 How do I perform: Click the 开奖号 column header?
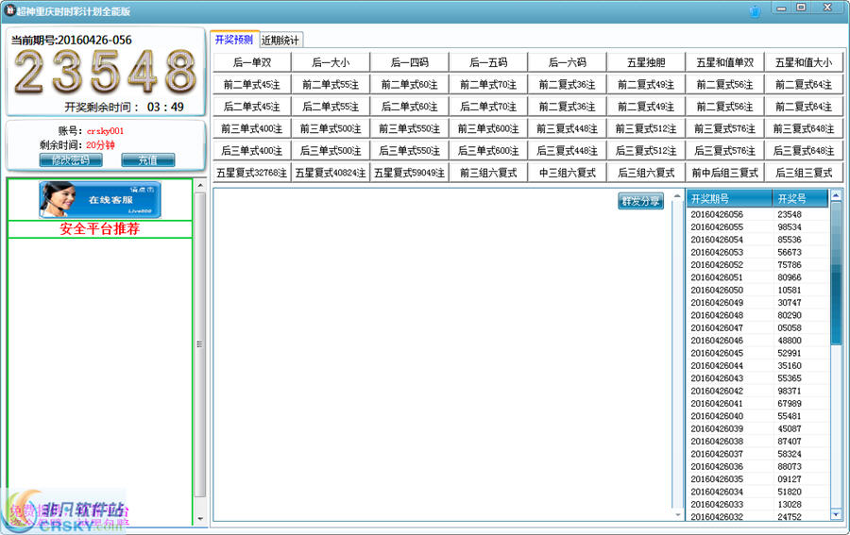[x=800, y=199]
